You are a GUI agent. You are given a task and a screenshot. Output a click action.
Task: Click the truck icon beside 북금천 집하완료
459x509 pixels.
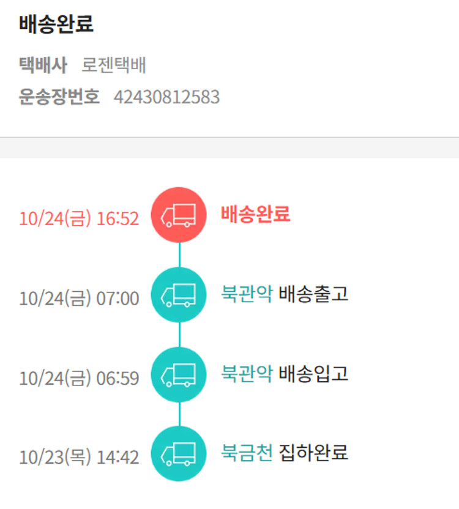tap(178, 453)
